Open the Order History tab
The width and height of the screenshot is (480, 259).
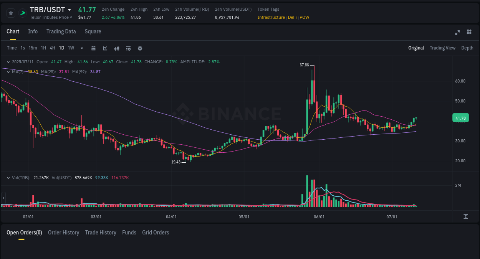[x=63, y=233]
